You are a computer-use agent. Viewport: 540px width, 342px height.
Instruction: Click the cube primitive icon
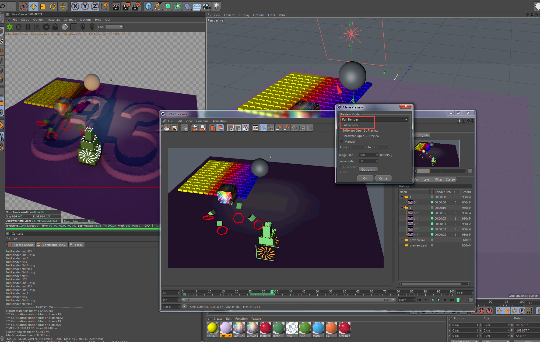(x=148, y=6)
